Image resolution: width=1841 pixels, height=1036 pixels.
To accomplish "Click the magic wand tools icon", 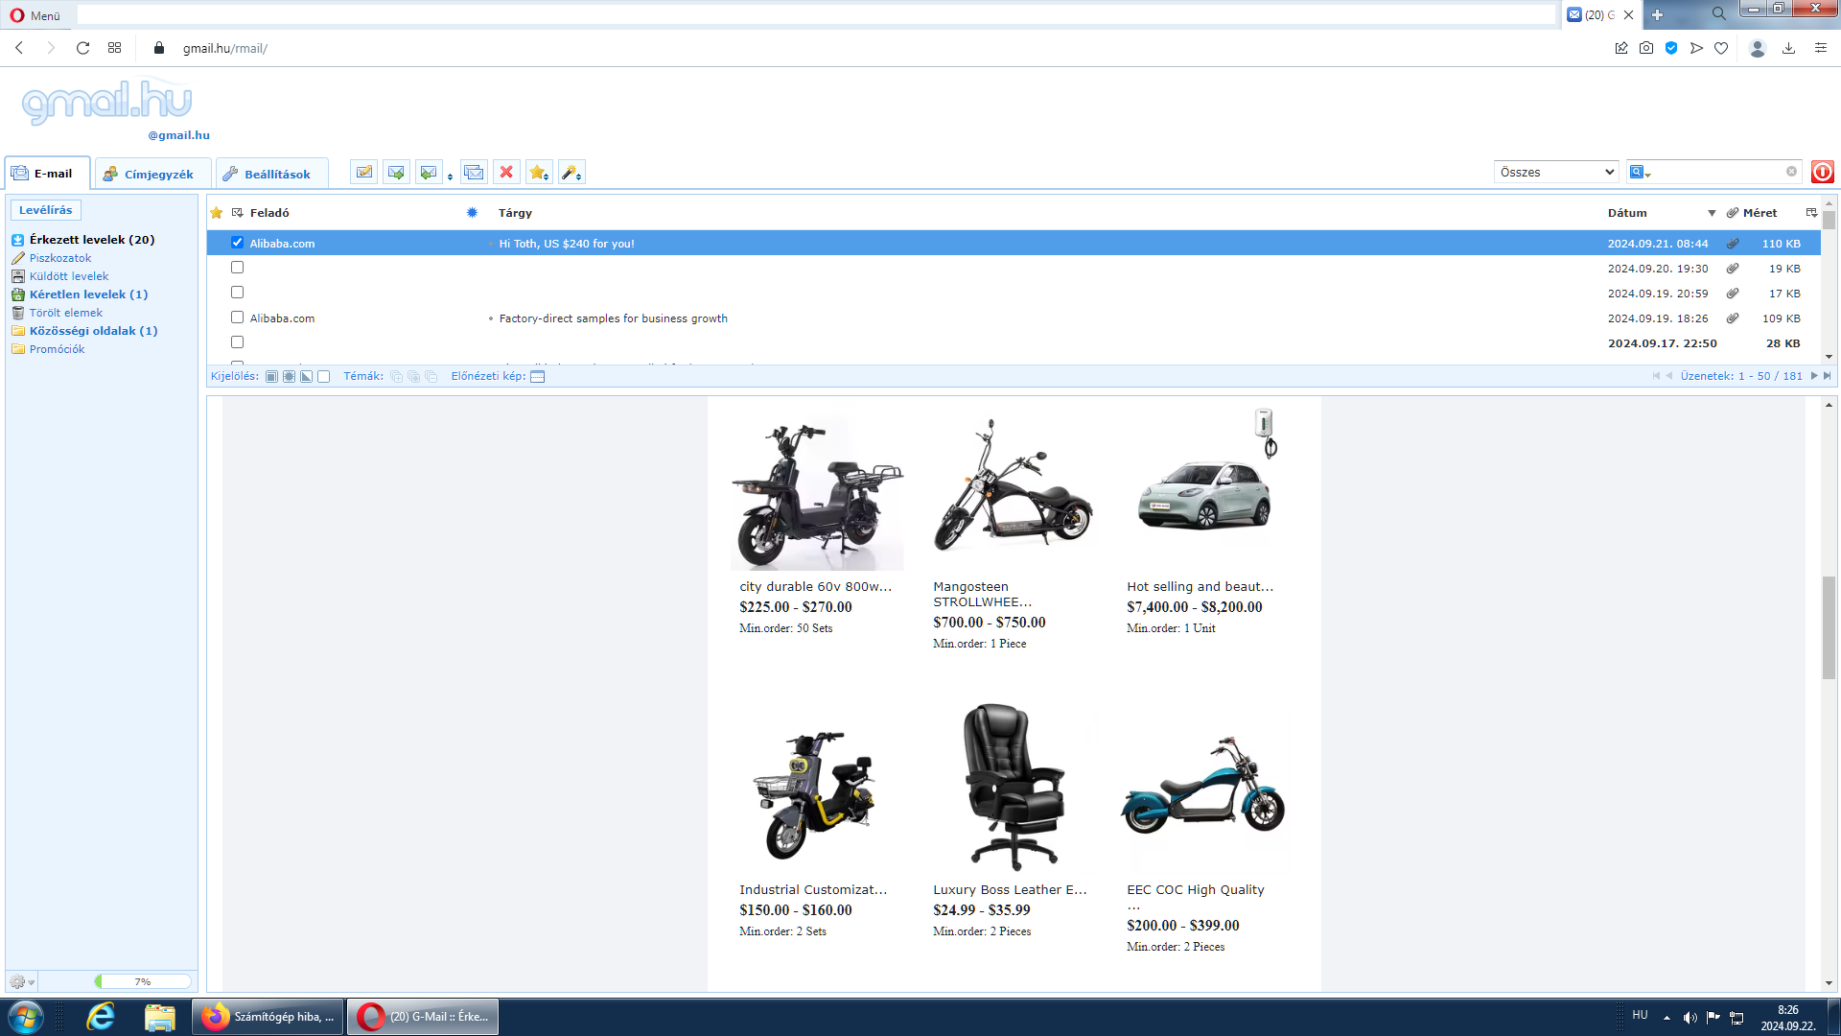I will pyautogui.click(x=571, y=173).
